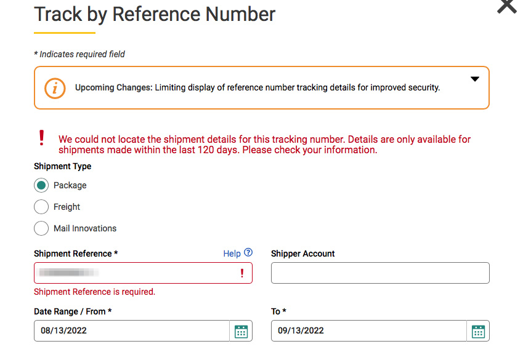This screenshot has width=531, height=352.
Task: Click the From date field showing 08/13/2022
Action: (x=131, y=330)
